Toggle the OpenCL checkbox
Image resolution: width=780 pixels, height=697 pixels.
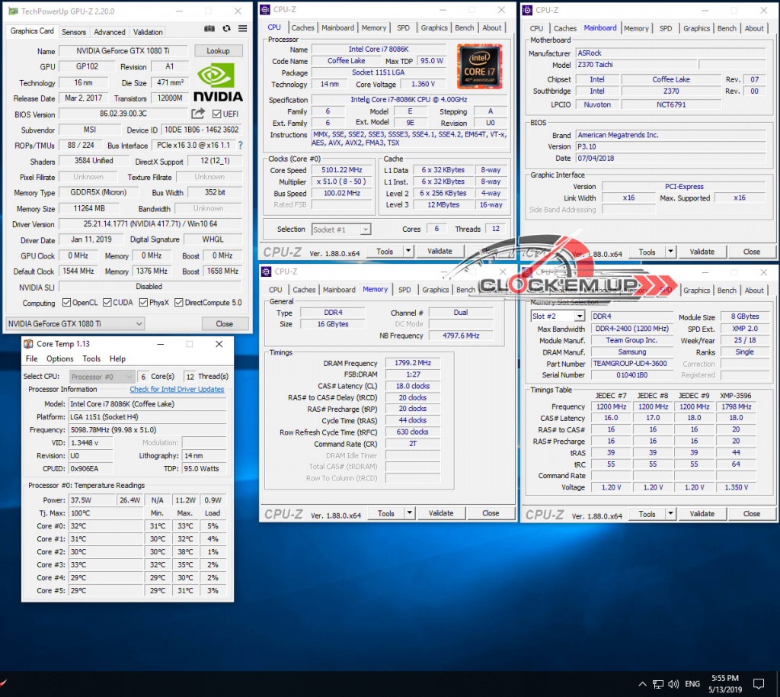[x=67, y=303]
